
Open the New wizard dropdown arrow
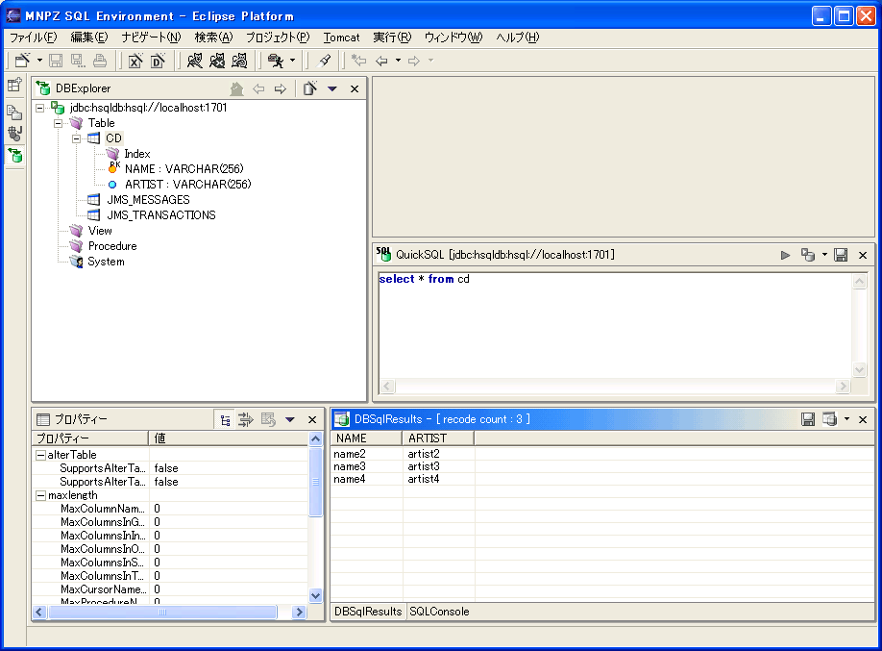tap(39, 61)
